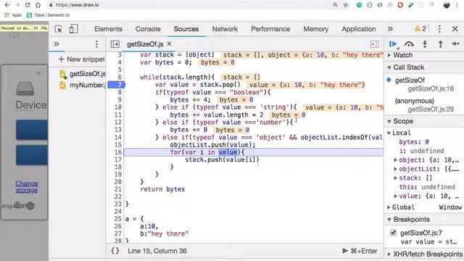
Task: Click the Device storage drive icon
Action: (25, 88)
